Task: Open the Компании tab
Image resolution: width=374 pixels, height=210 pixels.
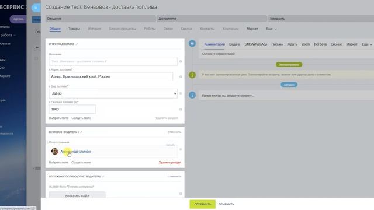Action: (x=231, y=29)
